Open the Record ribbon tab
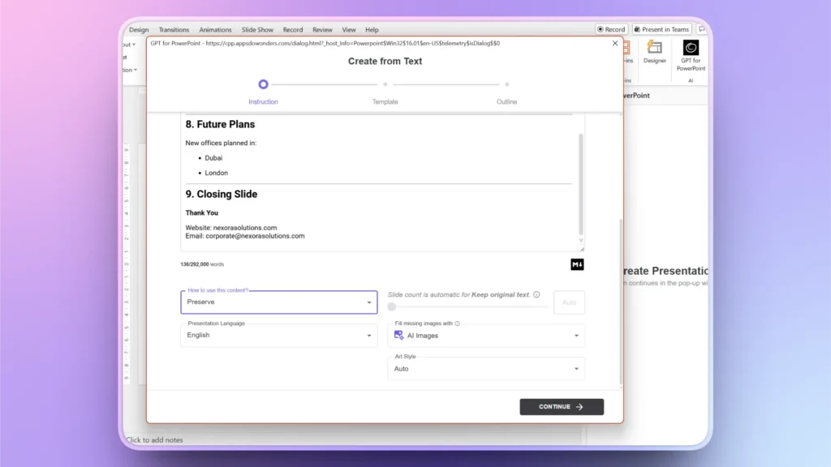This screenshot has width=831, height=467. click(292, 30)
